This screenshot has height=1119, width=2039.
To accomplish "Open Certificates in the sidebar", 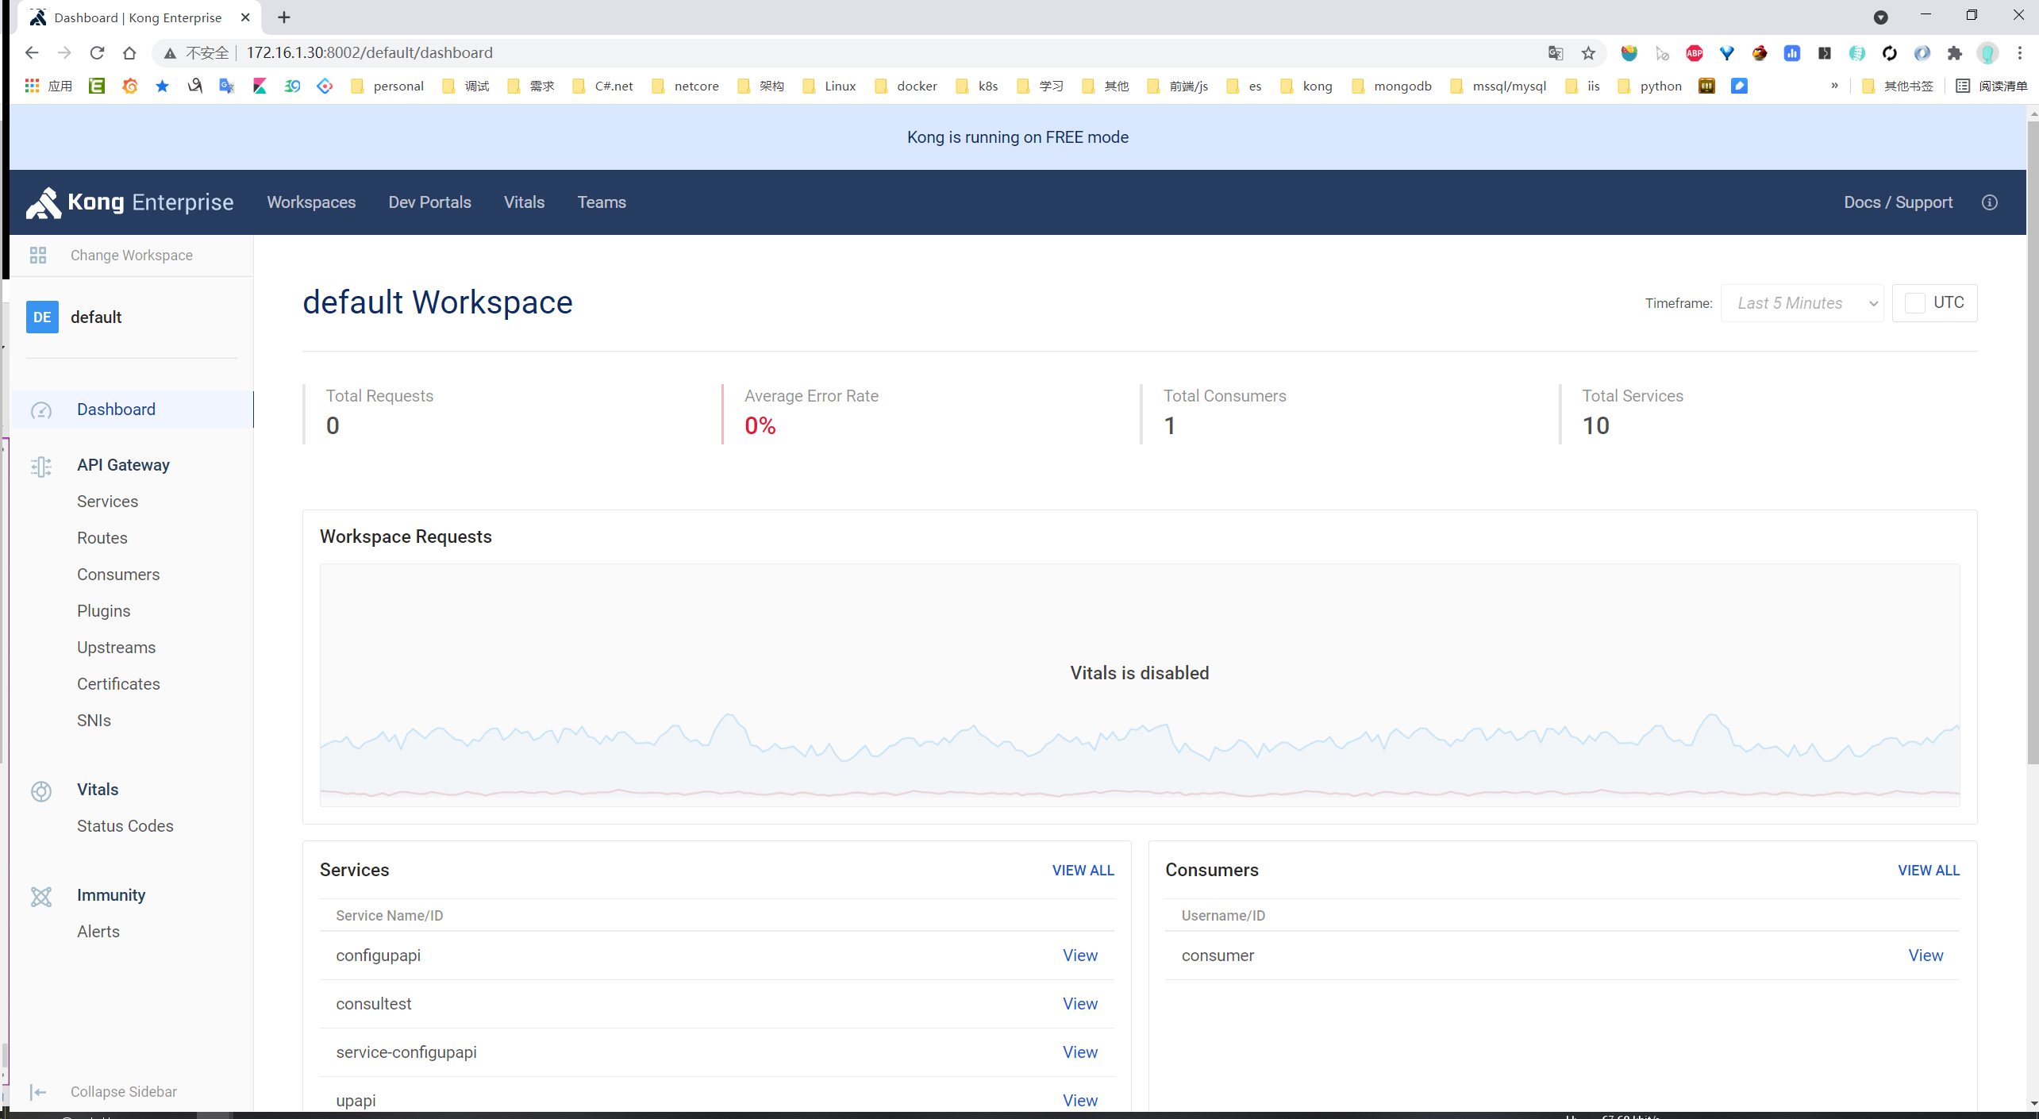I will click(117, 684).
